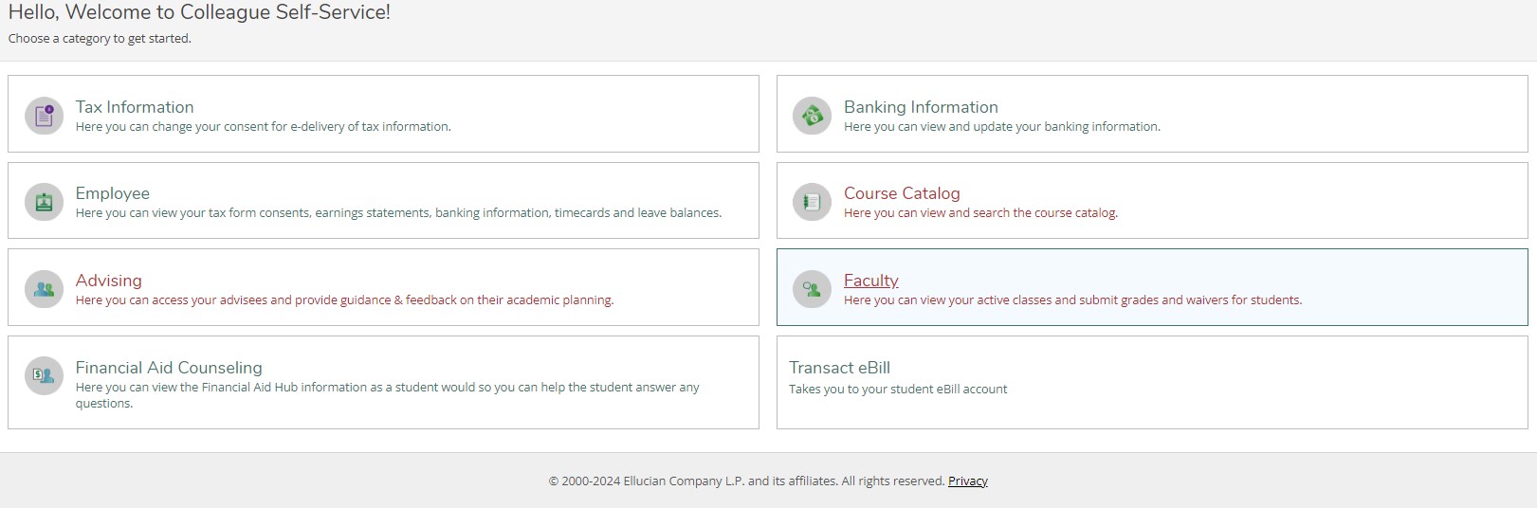Click the Financial Aid Counseling icon
This screenshot has width=1537, height=508.
click(x=44, y=375)
